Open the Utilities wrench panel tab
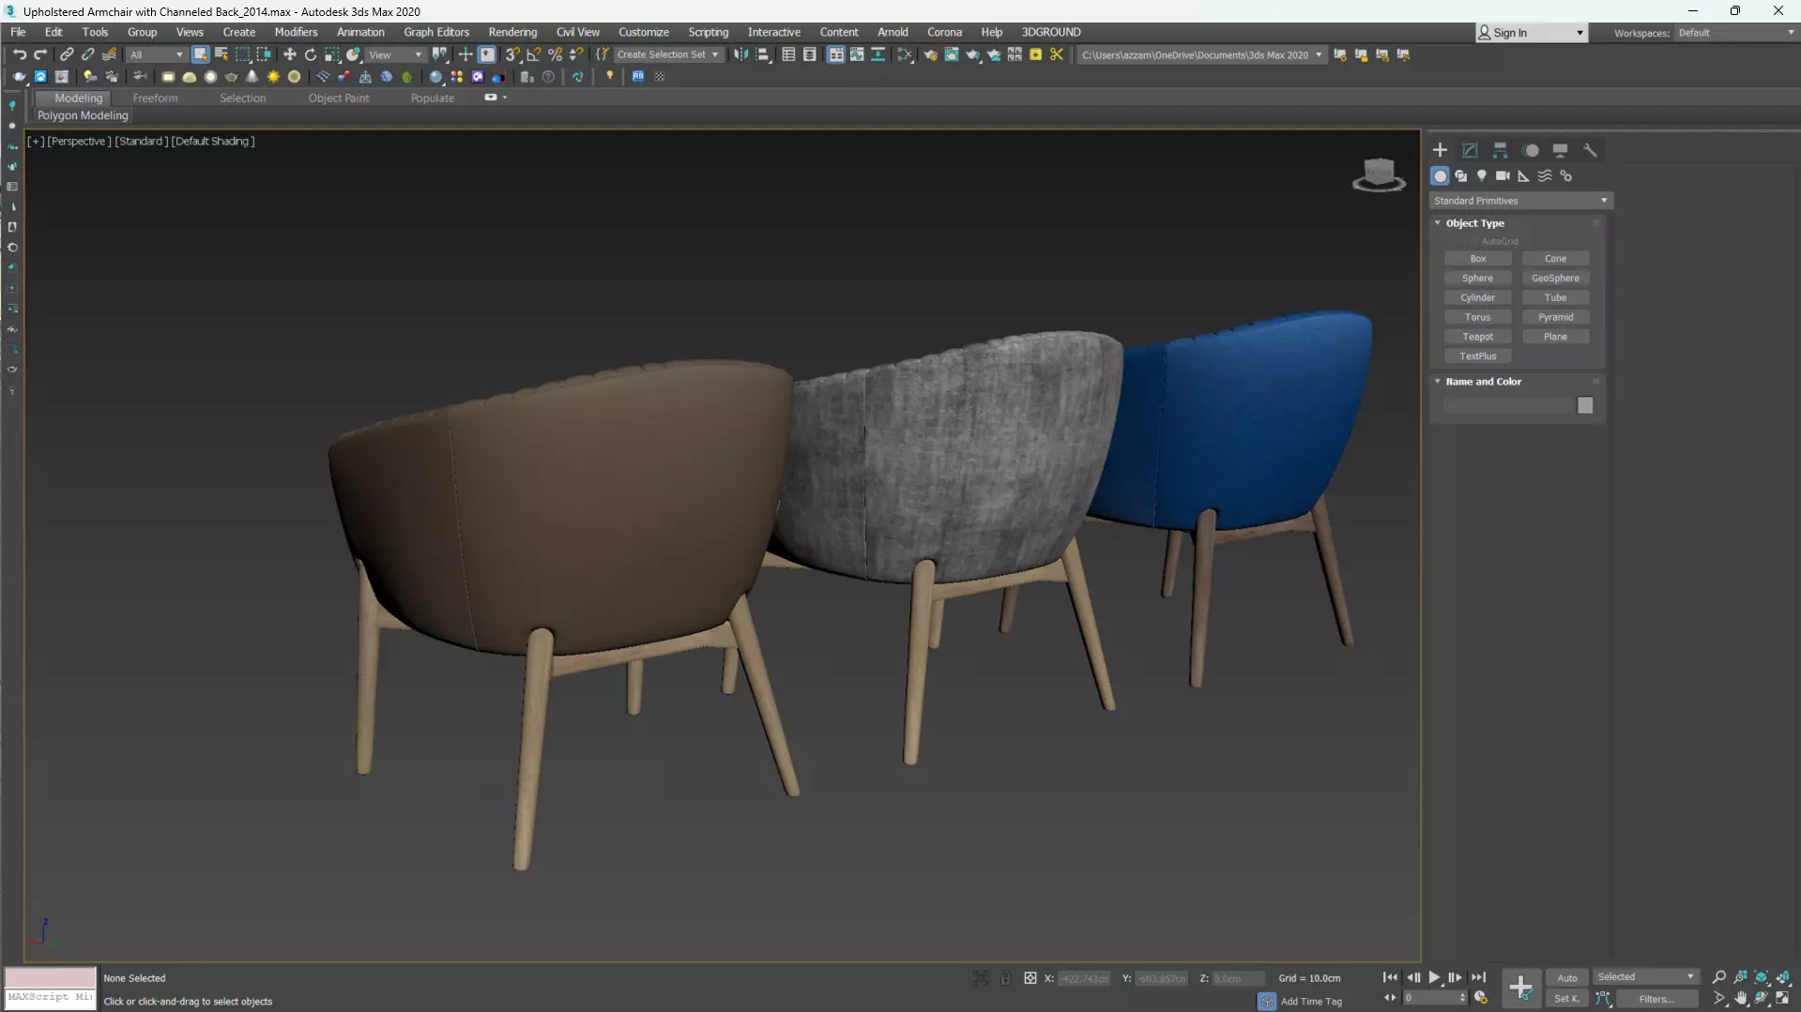This screenshot has width=1801, height=1012. pos(1590,150)
